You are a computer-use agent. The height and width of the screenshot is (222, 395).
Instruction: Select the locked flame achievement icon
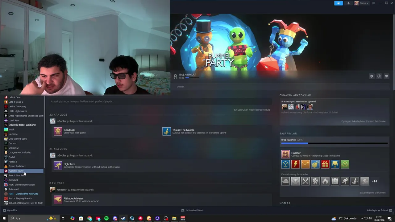(x=325, y=181)
